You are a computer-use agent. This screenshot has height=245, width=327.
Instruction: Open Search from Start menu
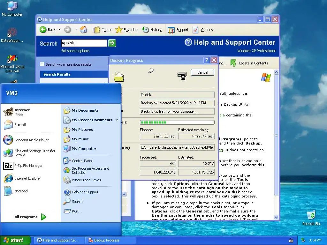coord(91,202)
